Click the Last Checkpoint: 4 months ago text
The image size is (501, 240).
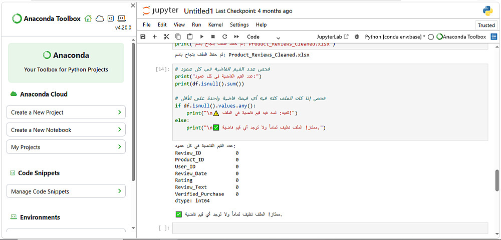254,11
